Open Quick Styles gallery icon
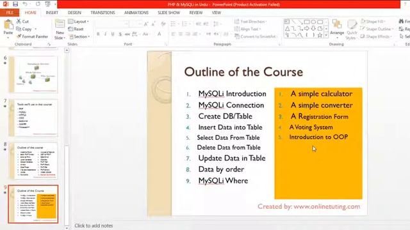Screen dimensions: 410x230 click(352, 24)
